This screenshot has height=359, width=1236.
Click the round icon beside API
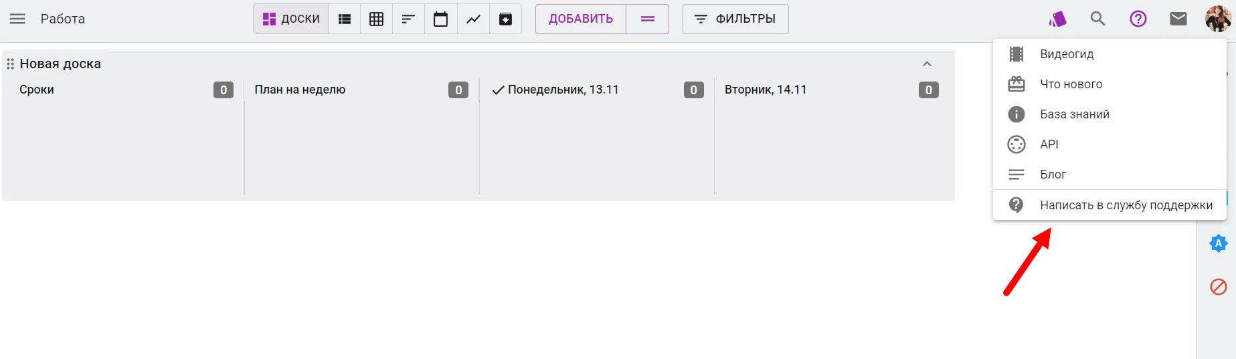pos(1017,144)
